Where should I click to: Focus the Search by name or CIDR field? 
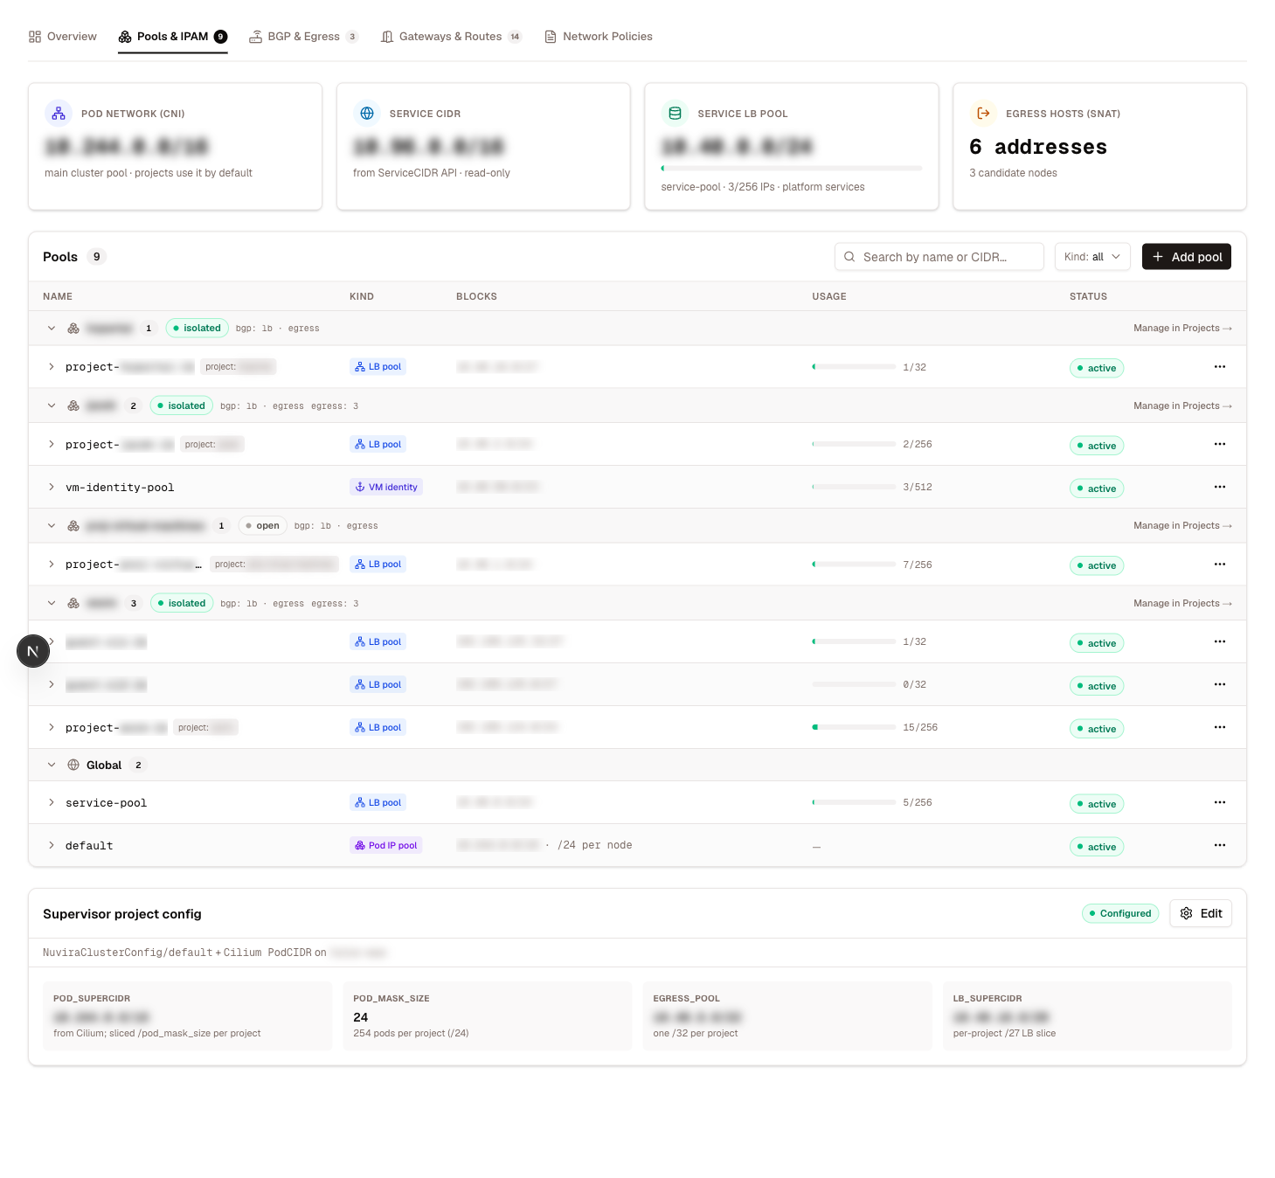939,257
